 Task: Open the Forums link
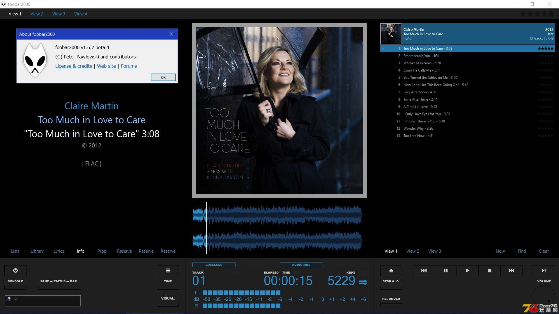129,66
